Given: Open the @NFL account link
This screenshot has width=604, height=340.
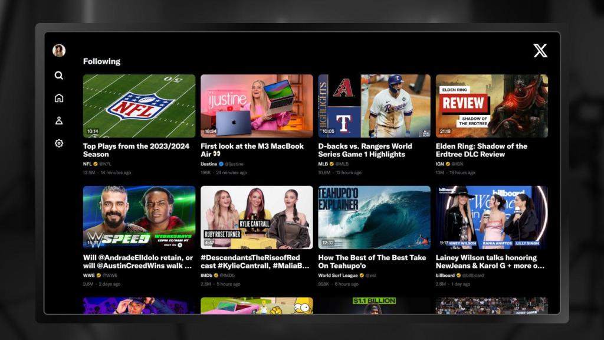Looking at the screenshot, I should pos(104,164).
